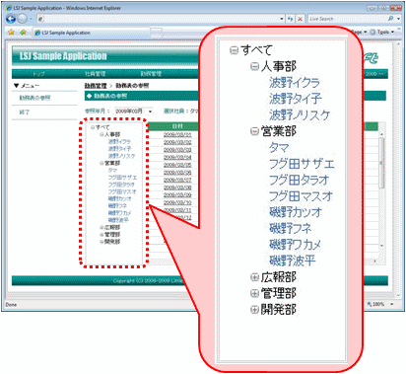The height and width of the screenshot is (374, 406).
Task: Click the table's vertical scrollbar up arrow
Action: tap(381, 134)
